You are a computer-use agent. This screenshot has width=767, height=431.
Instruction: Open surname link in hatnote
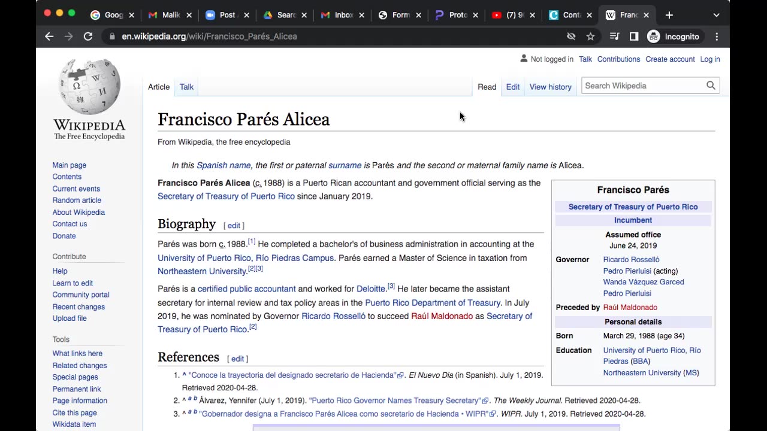click(x=345, y=166)
